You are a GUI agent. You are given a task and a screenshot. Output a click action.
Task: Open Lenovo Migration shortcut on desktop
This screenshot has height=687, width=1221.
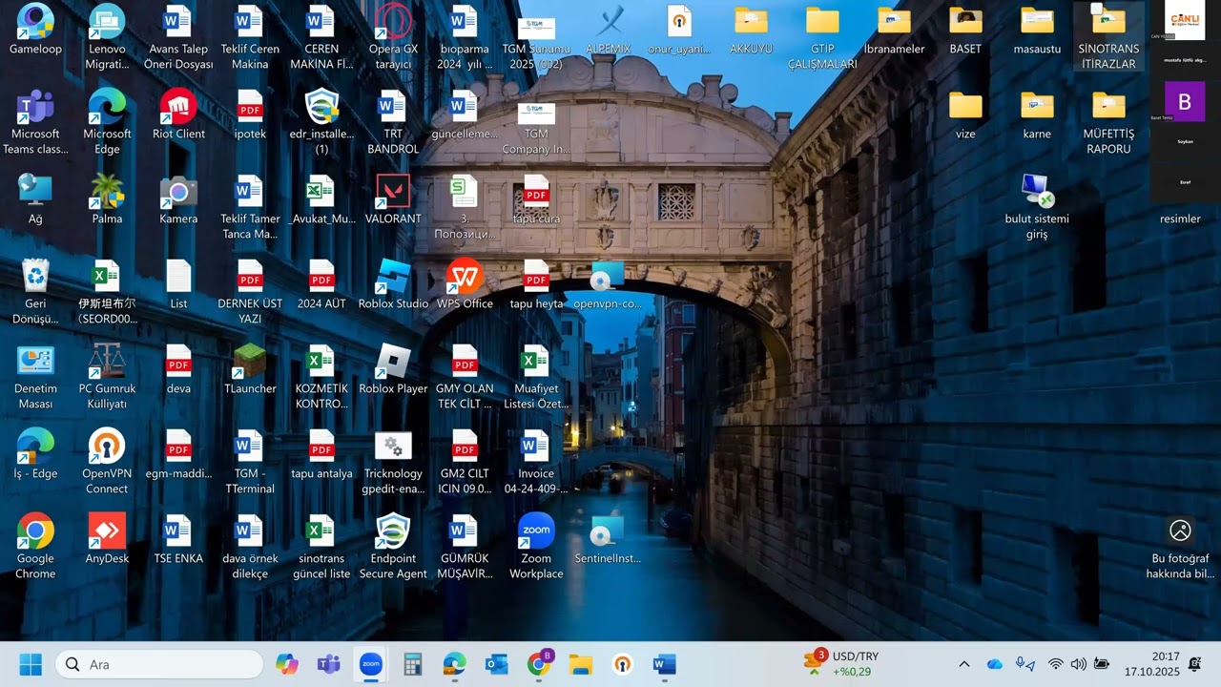[107, 38]
